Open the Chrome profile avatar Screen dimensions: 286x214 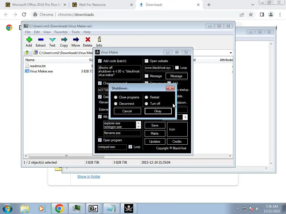point(271,14)
